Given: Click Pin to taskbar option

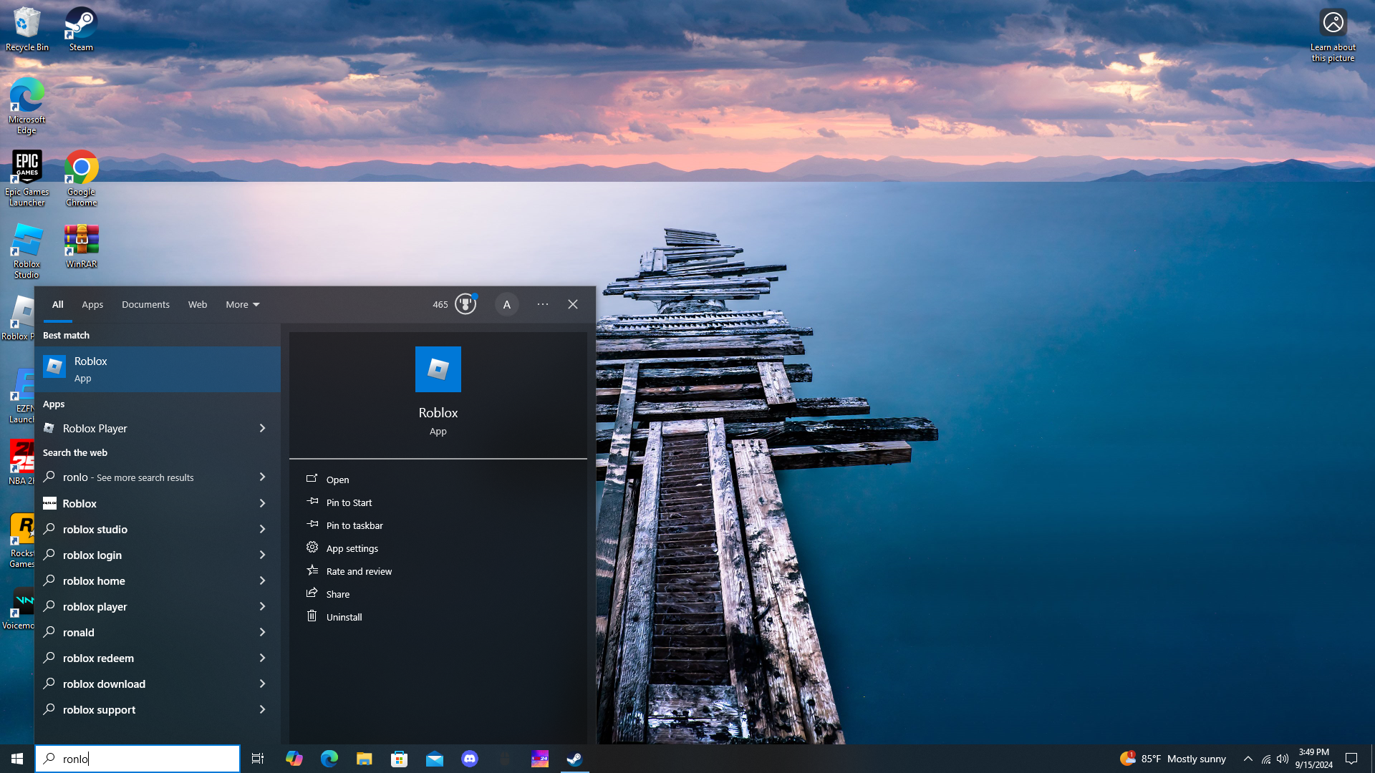Looking at the screenshot, I should pos(354,525).
